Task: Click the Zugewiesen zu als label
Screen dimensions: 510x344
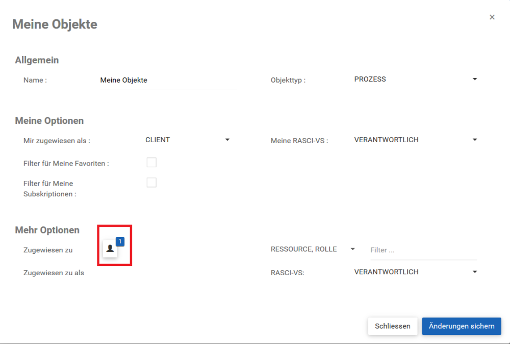Action: click(54, 273)
